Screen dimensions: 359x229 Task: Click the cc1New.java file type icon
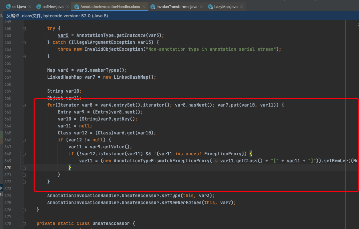tap(39, 7)
